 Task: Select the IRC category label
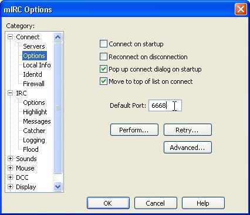click(21, 93)
